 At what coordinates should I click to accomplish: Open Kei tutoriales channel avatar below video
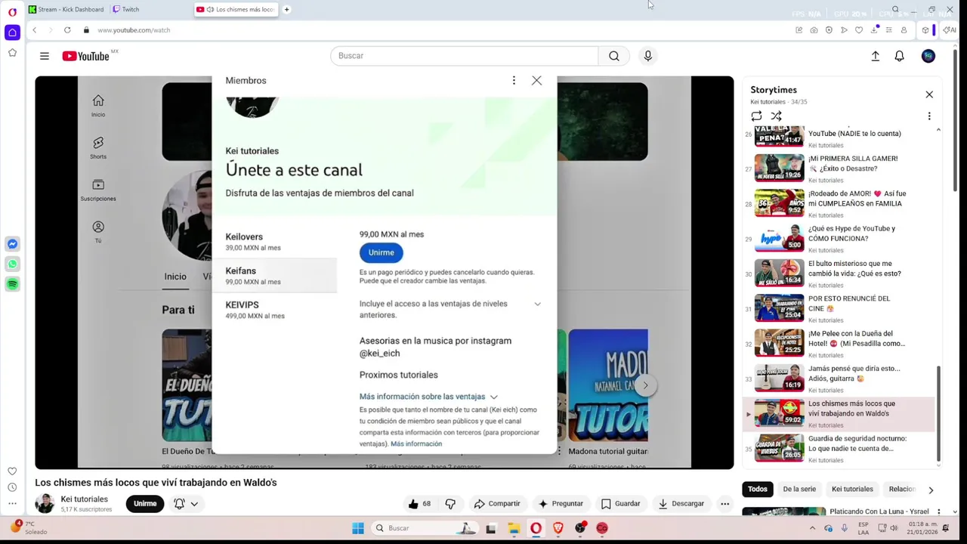(x=45, y=503)
